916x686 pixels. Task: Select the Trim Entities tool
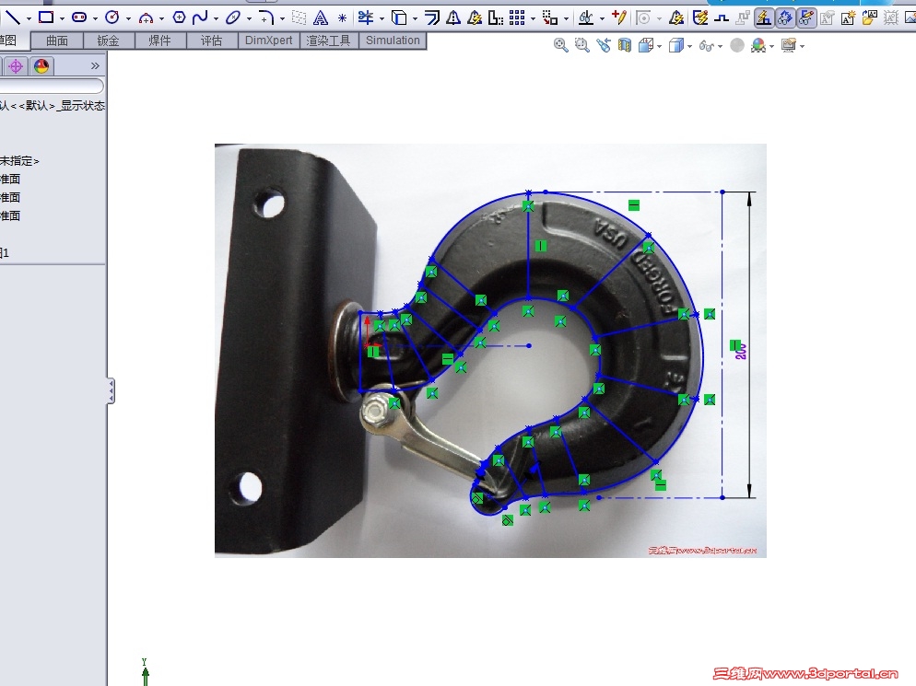click(366, 17)
